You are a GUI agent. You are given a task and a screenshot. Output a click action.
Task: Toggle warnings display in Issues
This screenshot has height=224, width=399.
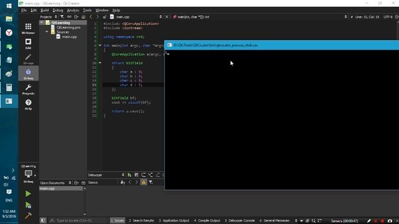143,182
